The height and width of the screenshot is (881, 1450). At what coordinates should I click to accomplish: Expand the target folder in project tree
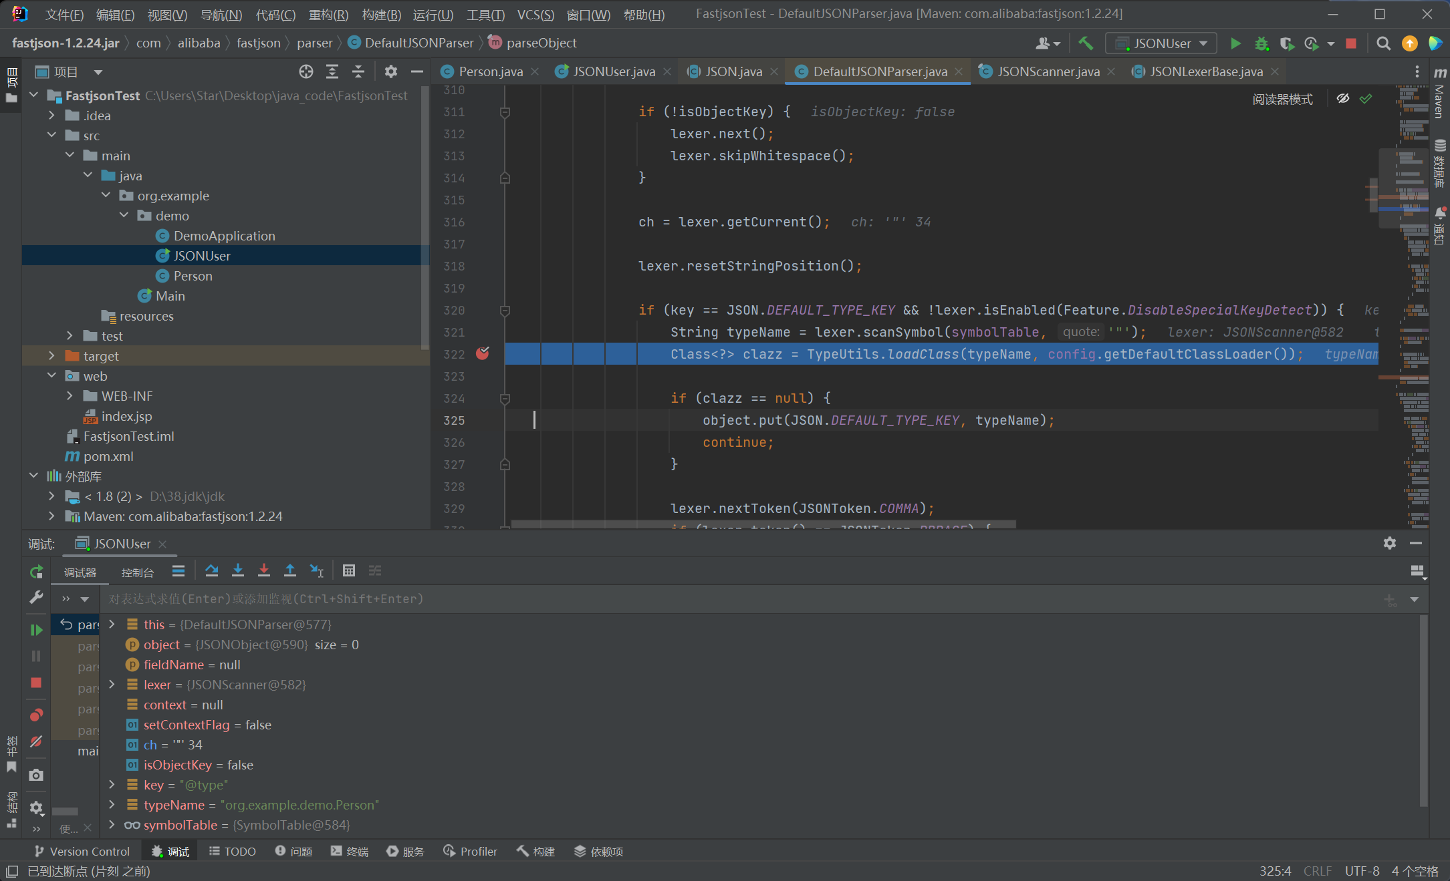tap(52, 356)
